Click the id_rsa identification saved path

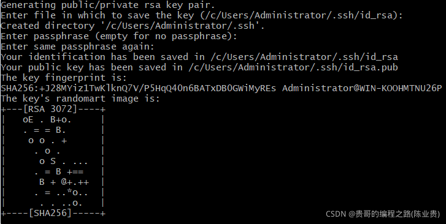coord(304,57)
